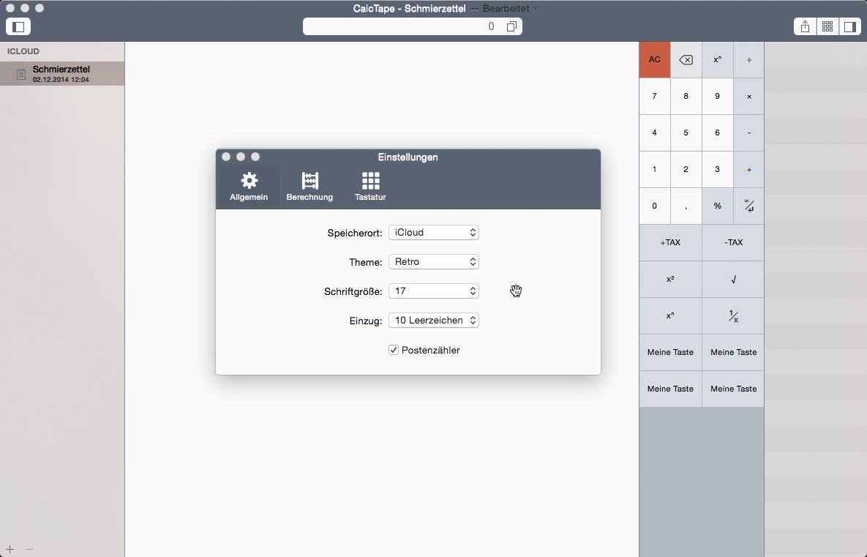Image resolution: width=867 pixels, height=557 pixels.
Task: Switch to the Tastatur settings tab
Action: (370, 187)
